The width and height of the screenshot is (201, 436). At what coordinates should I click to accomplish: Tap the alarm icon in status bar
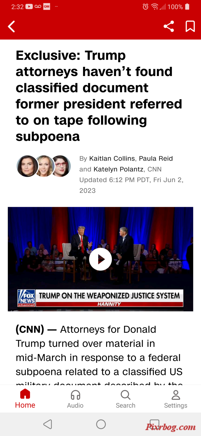[x=145, y=7]
